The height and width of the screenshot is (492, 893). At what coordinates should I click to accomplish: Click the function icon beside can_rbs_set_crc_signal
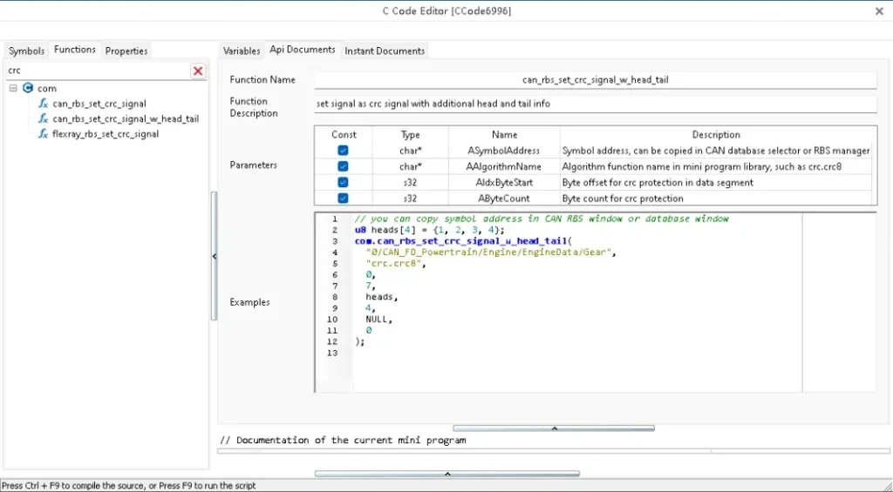(43, 104)
